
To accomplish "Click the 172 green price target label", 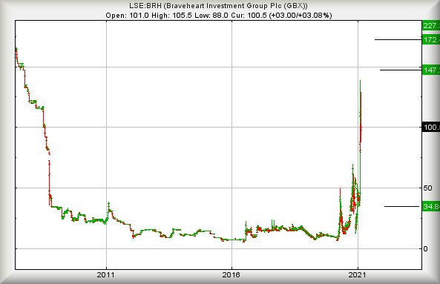I will click(x=431, y=40).
